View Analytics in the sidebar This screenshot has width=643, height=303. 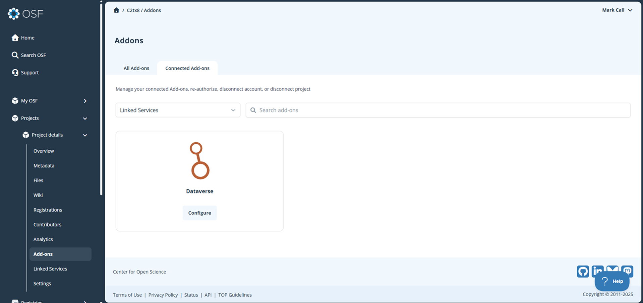[x=43, y=239]
